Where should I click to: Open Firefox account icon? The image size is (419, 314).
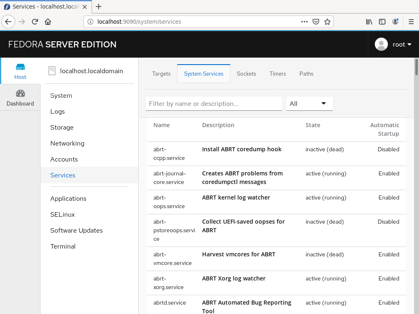tap(395, 22)
